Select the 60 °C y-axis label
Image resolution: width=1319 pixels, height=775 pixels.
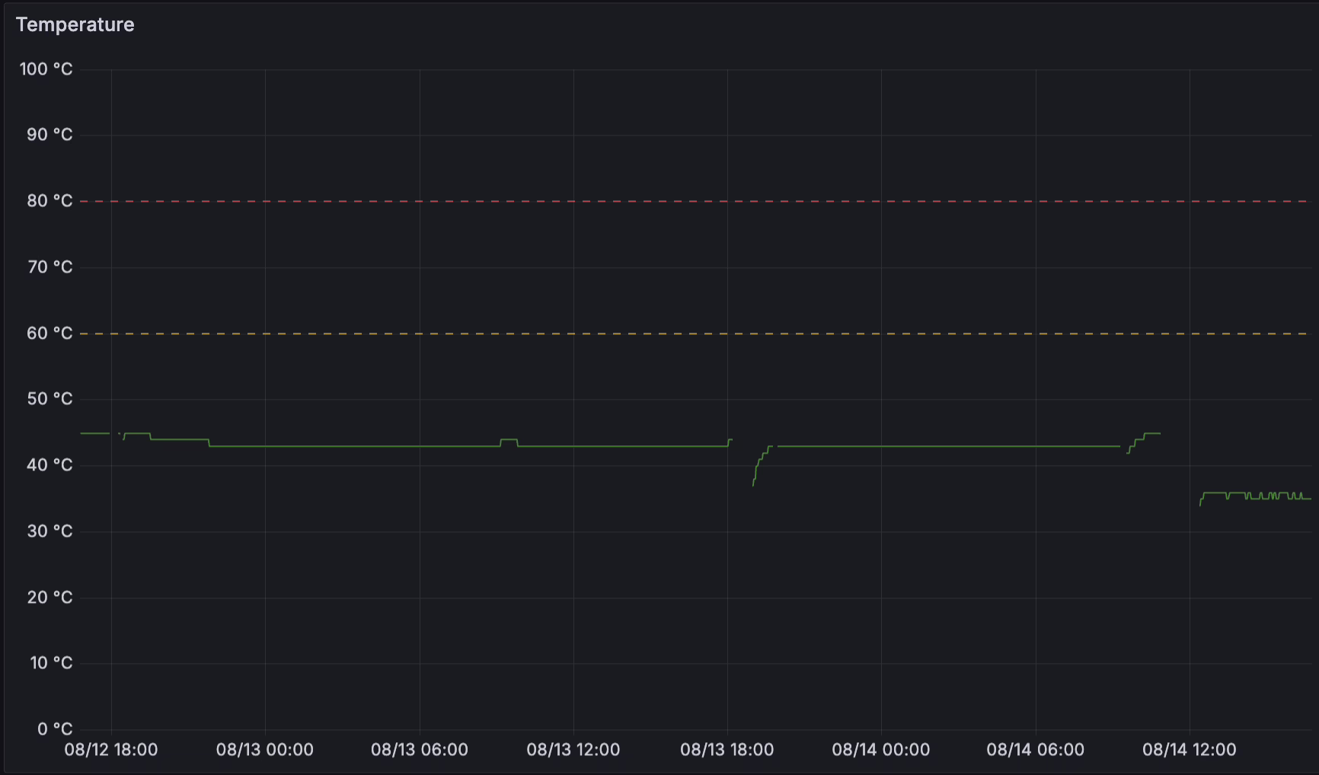tap(50, 333)
